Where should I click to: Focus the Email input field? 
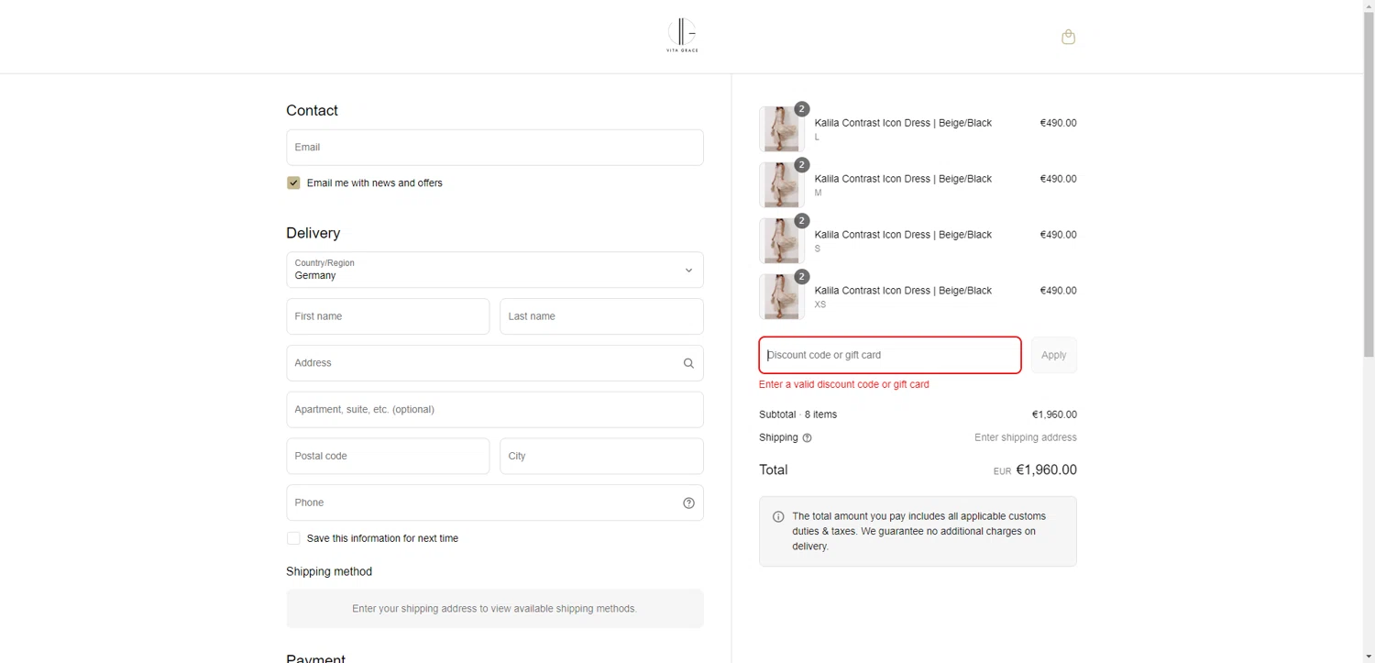(495, 148)
